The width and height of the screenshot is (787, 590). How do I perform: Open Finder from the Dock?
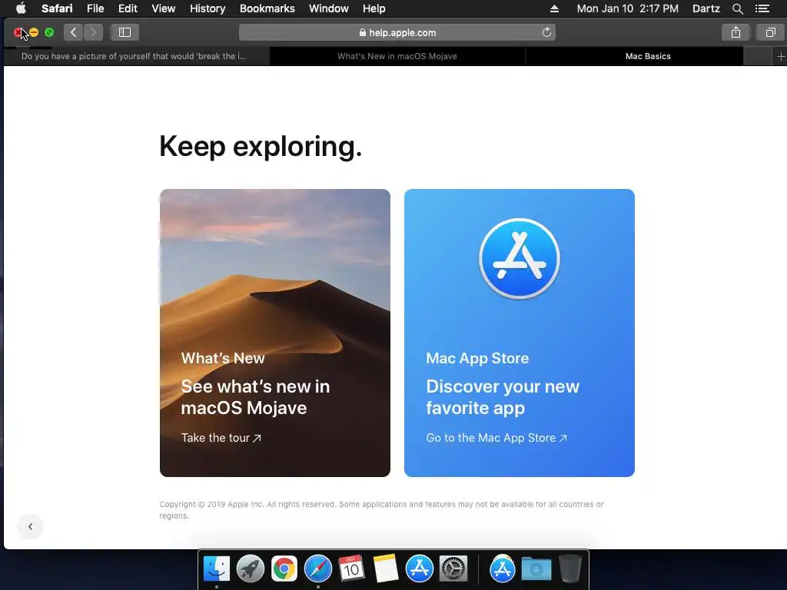tap(216, 569)
